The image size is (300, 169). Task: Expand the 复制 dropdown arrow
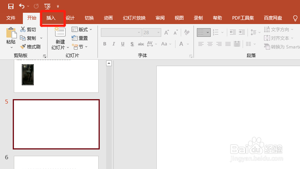tap(41, 38)
